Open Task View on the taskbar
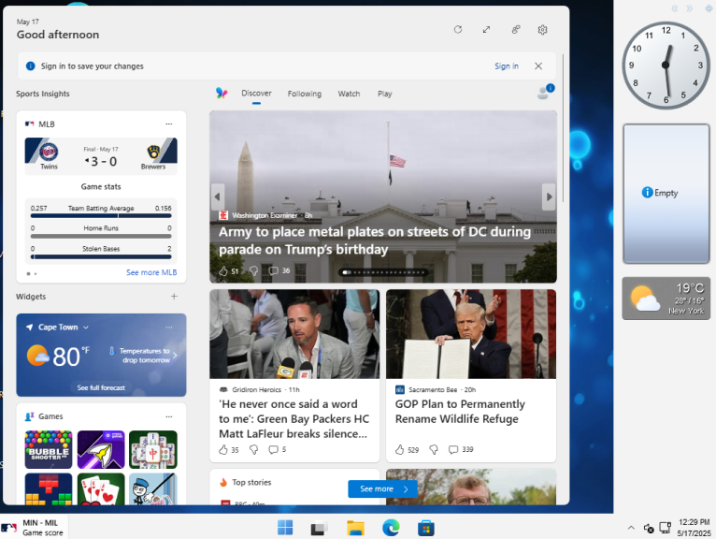Image resolution: width=716 pixels, height=539 pixels. tap(319, 528)
